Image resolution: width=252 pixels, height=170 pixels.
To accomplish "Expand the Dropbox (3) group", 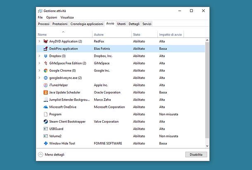I will [x=39, y=56].
